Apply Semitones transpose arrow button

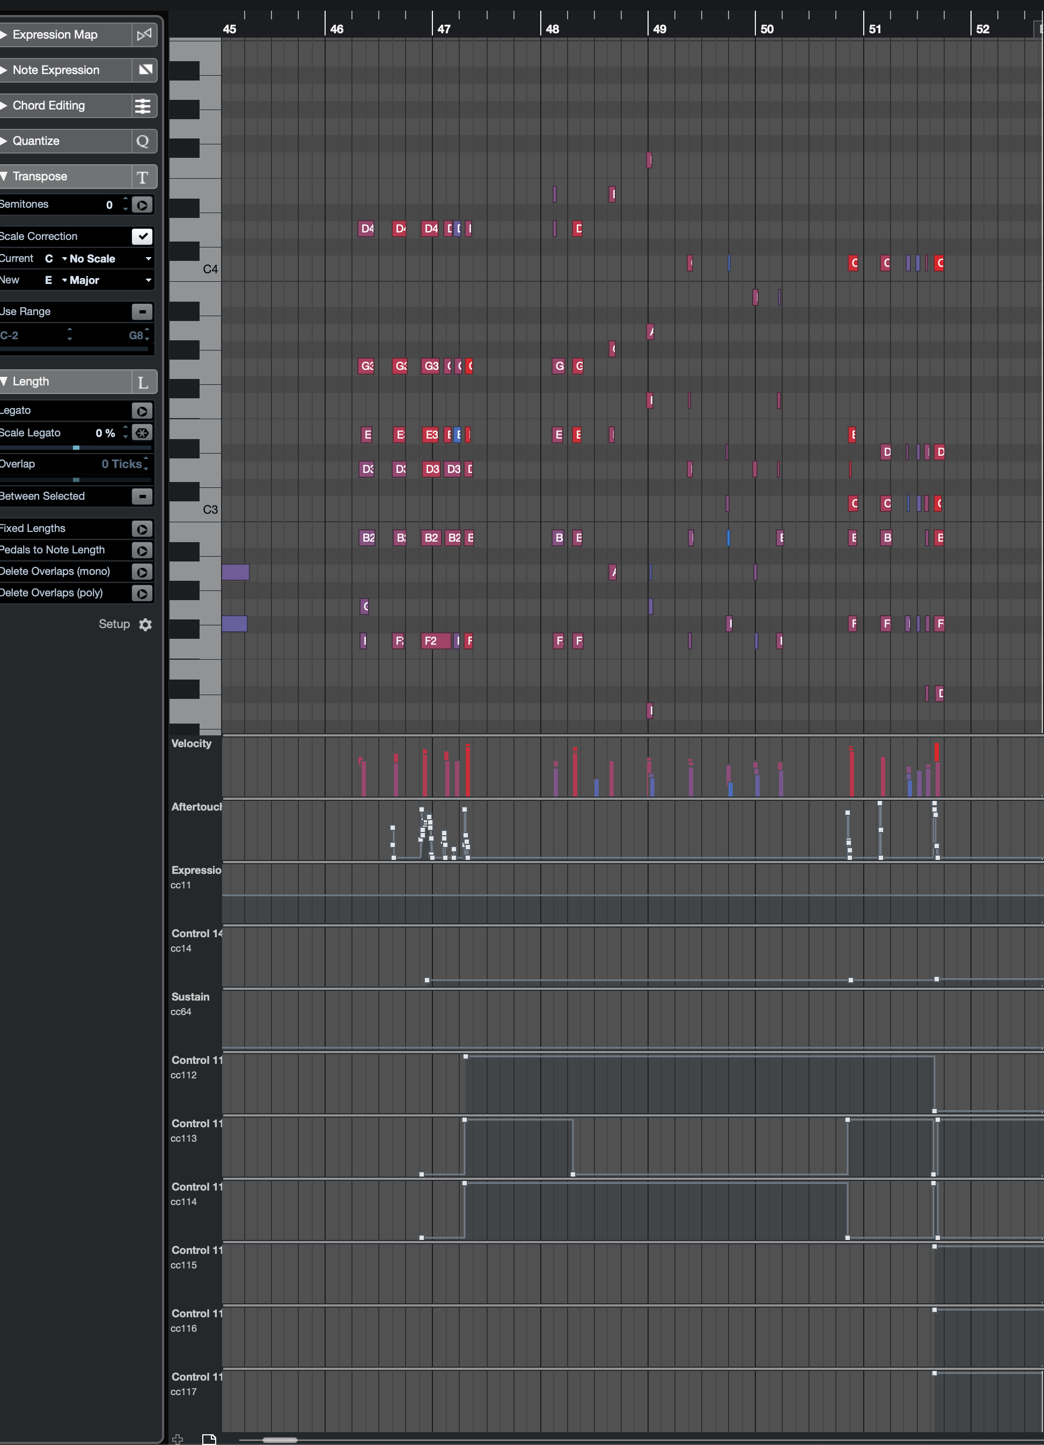[x=142, y=205]
